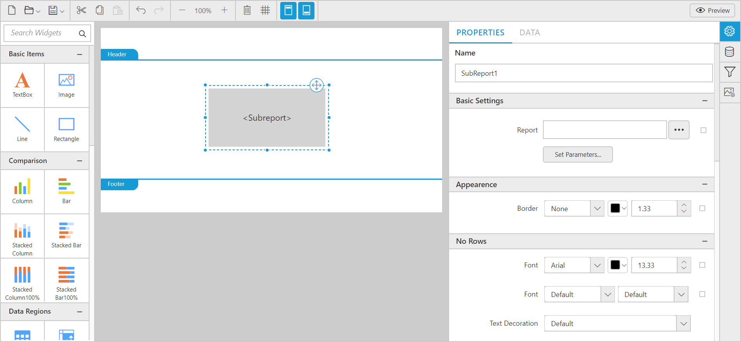This screenshot has width=741, height=342.
Task: Select the Stacked Column100% widget
Action: click(23, 280)
